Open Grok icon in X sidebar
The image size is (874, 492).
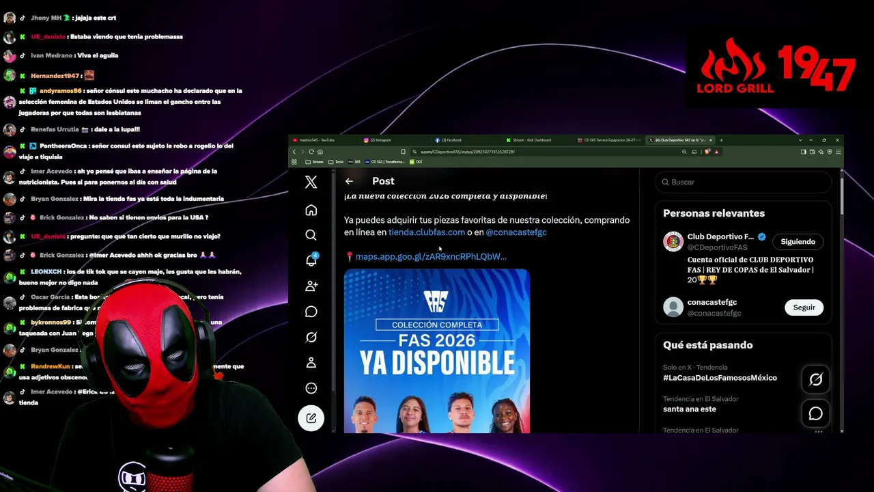click(x=311, y=337)
